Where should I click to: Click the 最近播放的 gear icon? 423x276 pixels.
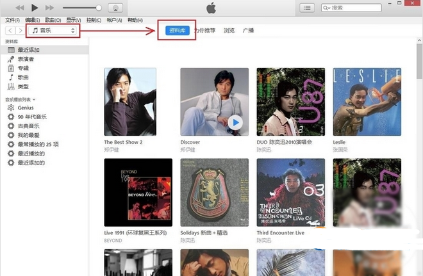point(11,153)
